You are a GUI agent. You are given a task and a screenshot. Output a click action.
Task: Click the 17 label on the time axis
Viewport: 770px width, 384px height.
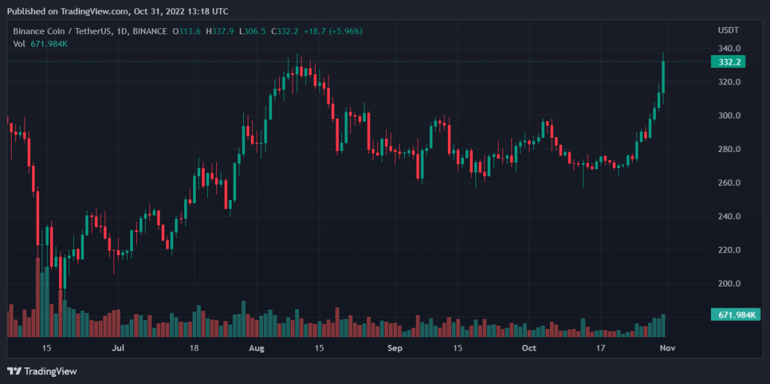click(x=601, y=348)
